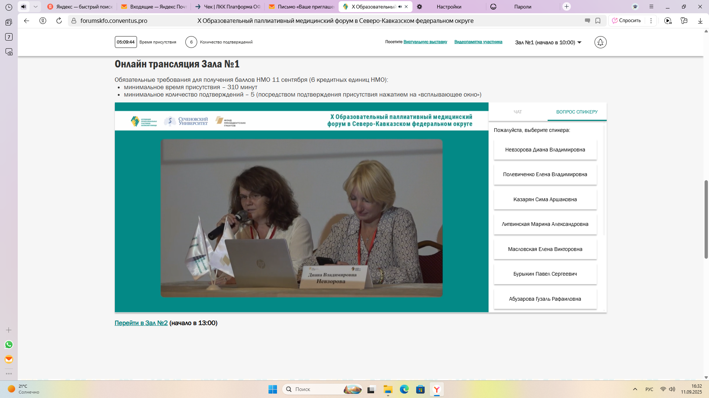Image resolution: width=709 pixels, height=398 pixels.
Task: Open Перейти в Зал №2 link
Action: click(141, 323)
